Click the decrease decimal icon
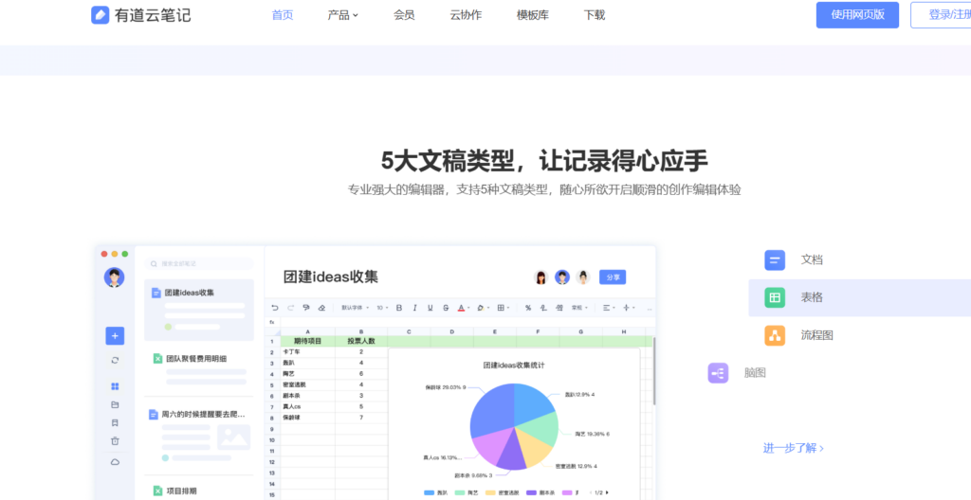Screen dimensions: 971x500 (543, 308)
